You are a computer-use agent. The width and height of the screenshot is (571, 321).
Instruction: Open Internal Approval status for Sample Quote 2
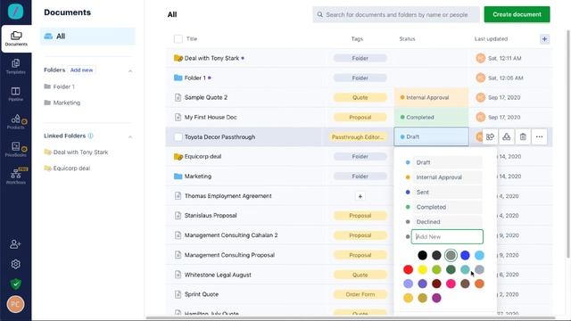pos(431,97)
